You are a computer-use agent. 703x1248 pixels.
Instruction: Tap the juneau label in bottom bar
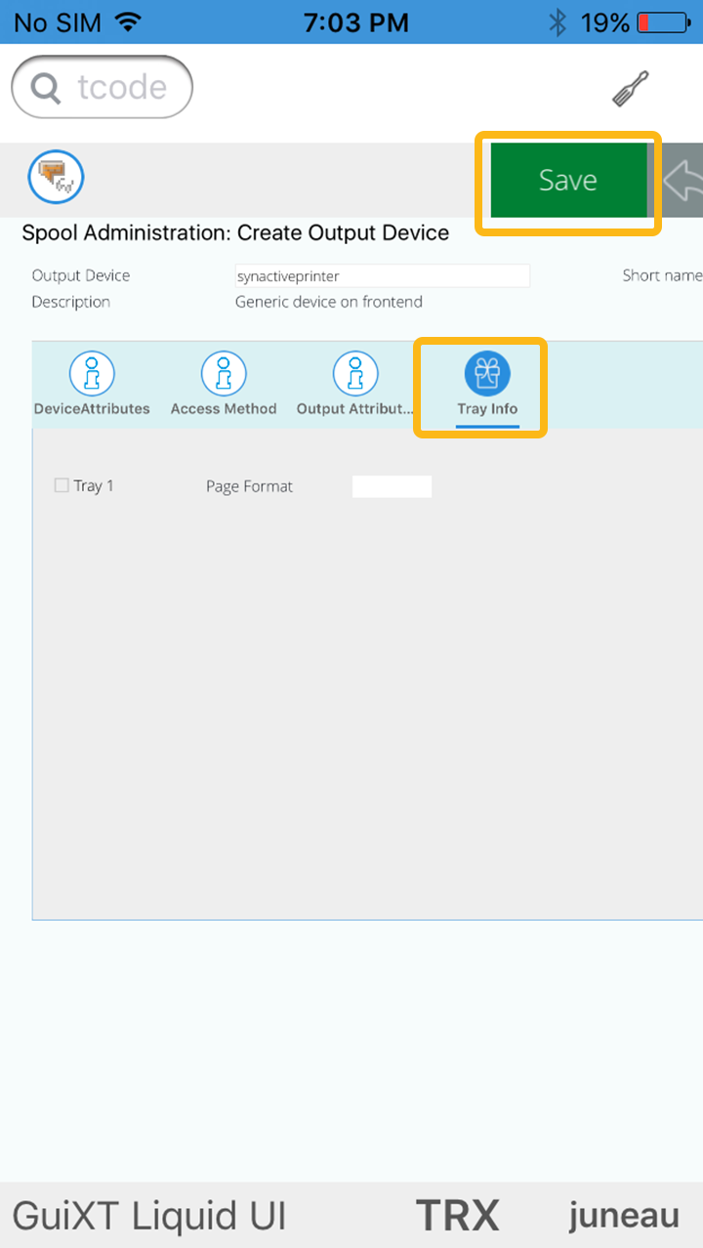624,1216
